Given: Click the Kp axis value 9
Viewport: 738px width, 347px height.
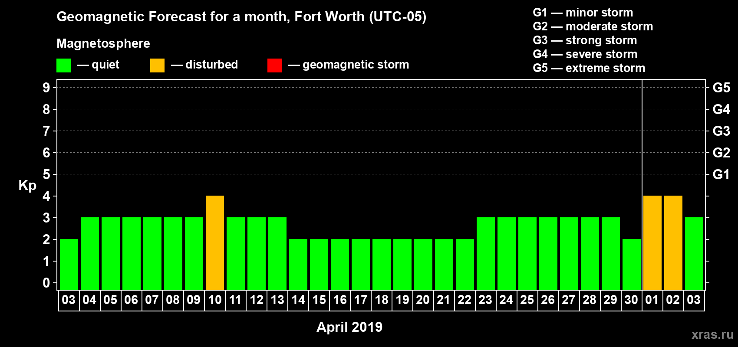Looking at the screenshot, I should pyautogui.click(x=46, y=88).
